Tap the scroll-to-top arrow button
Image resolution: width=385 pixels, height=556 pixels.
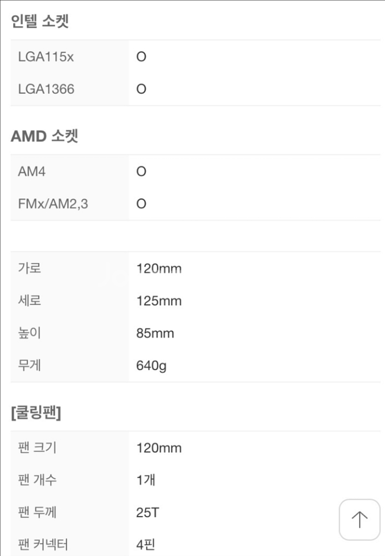pyautogui.click(x=360, y=520)
